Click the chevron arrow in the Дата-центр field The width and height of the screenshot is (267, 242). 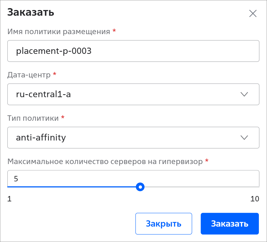(244, 94)
